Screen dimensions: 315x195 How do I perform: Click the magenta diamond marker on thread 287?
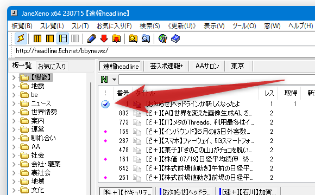click(x=105, y=141)
